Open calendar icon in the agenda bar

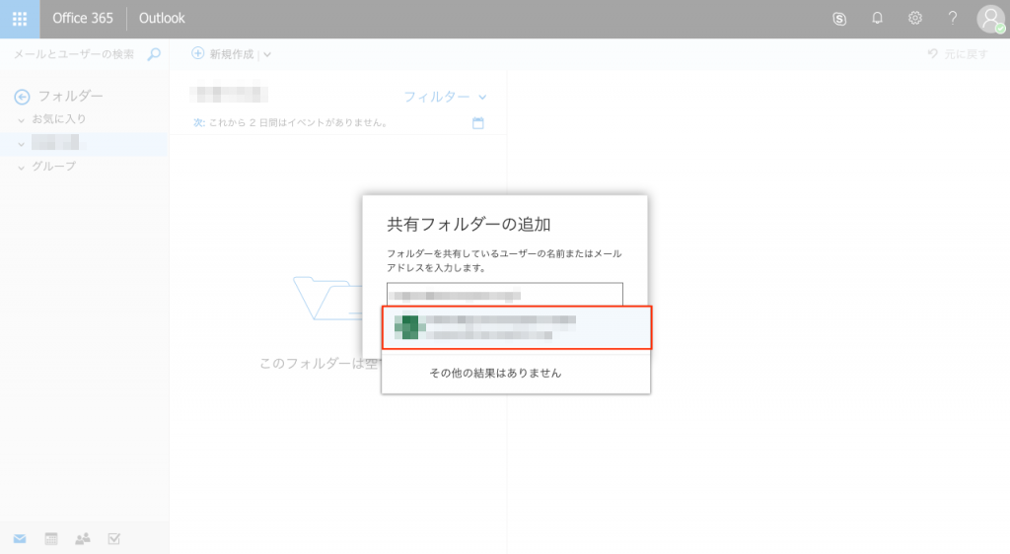pos(478,123)
